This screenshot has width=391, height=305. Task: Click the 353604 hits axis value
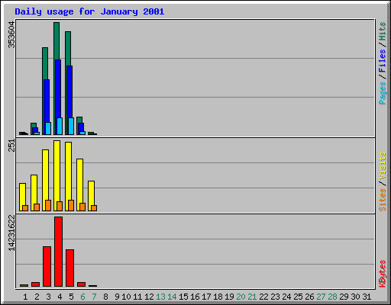click(11, 35)
